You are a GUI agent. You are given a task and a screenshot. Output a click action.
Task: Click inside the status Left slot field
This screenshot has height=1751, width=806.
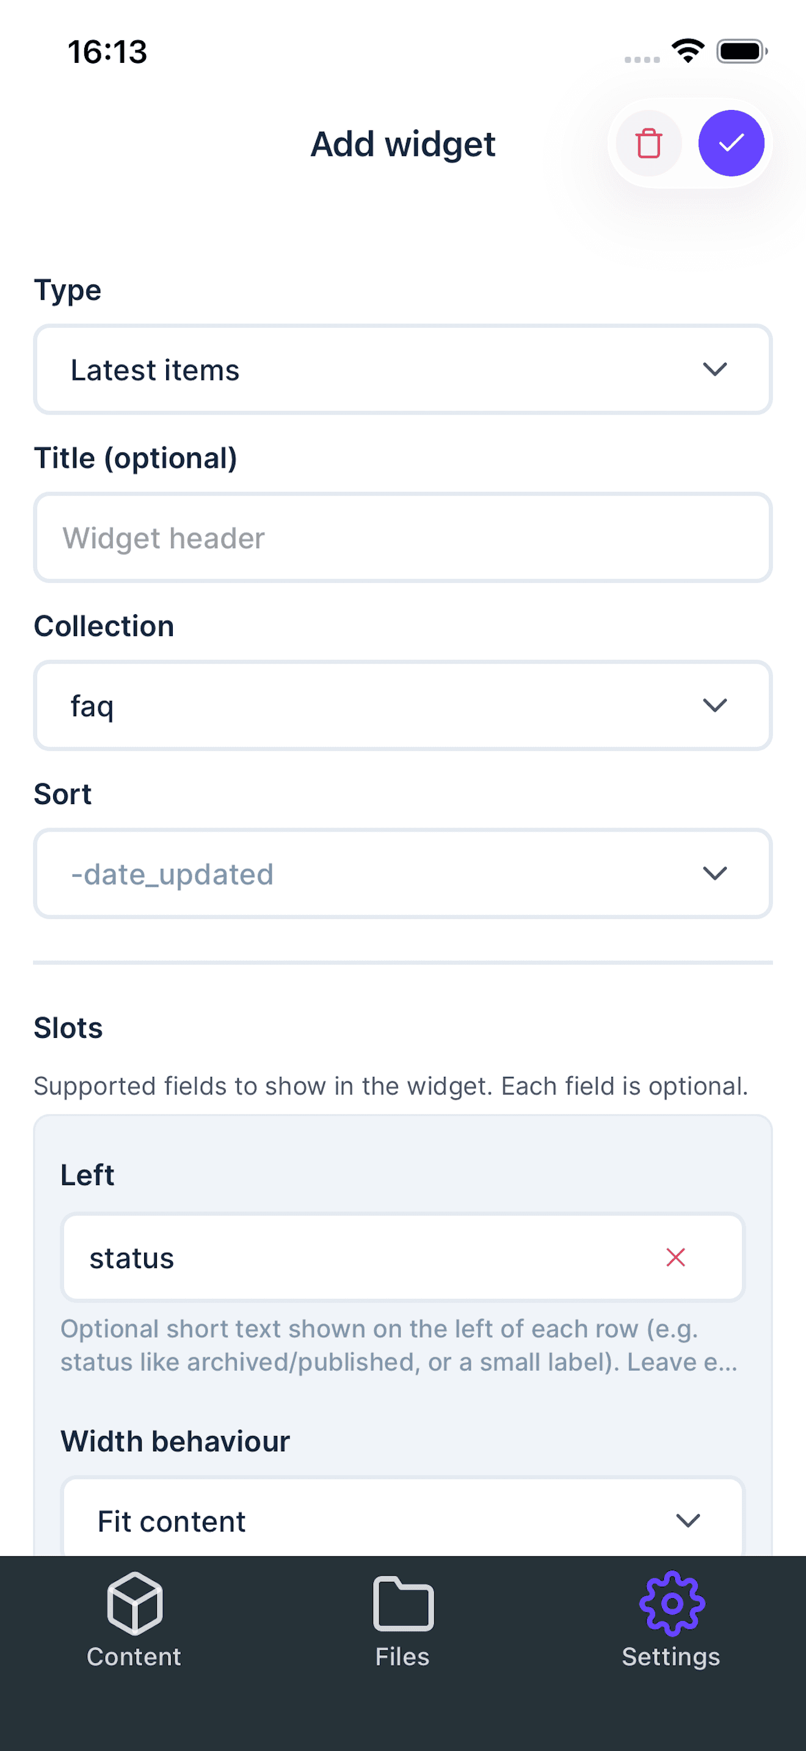point(339,1257)
